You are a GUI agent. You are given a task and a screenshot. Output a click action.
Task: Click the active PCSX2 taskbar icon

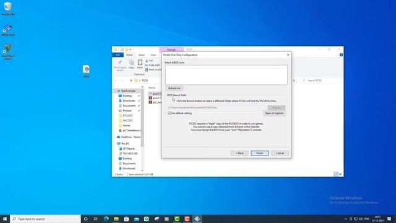(x=197, y=219)
